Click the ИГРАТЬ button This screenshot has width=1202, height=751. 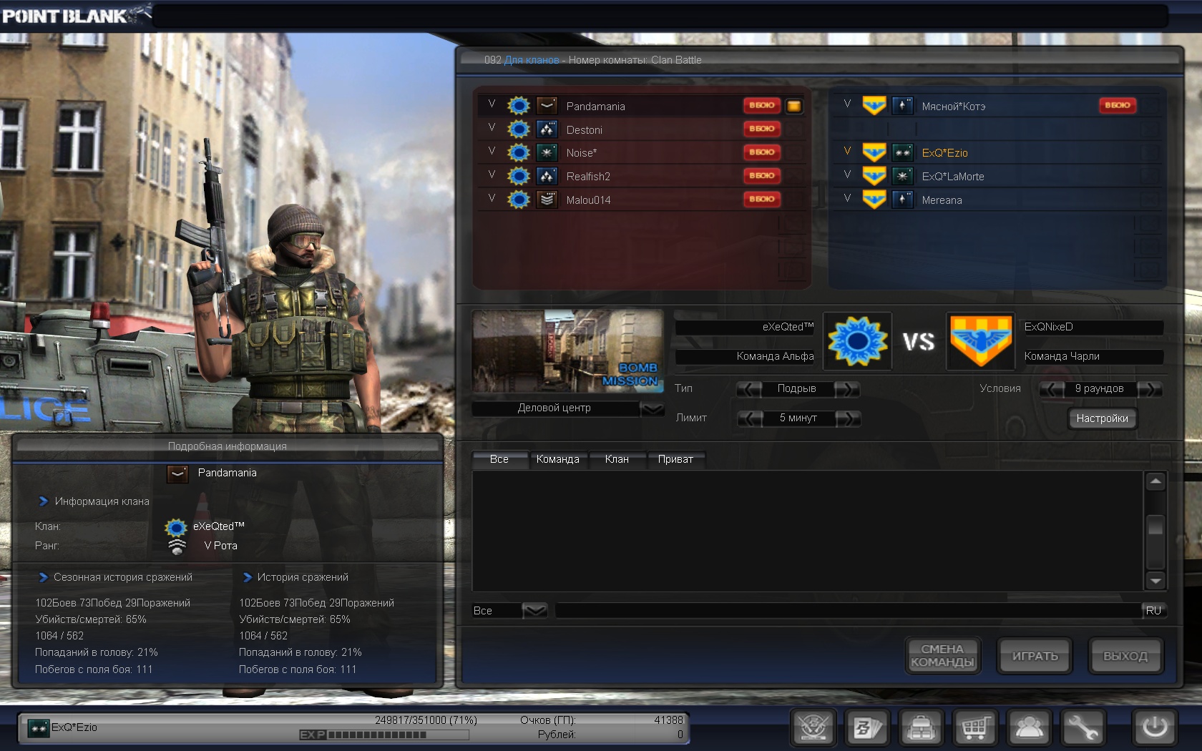pos(1035,656)
